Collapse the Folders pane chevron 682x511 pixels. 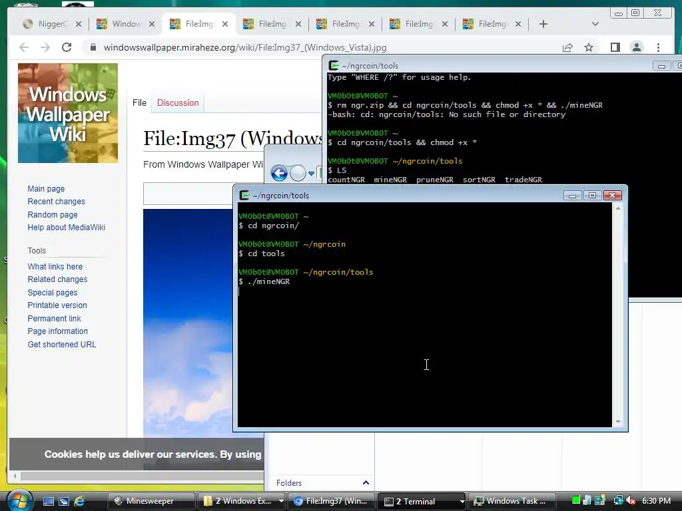[366, 483]
